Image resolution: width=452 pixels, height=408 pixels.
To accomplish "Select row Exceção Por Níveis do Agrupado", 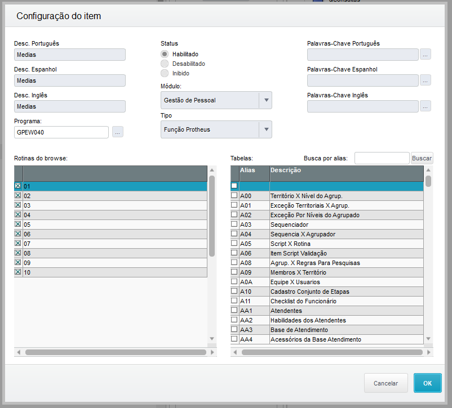I will click(327, 215).
